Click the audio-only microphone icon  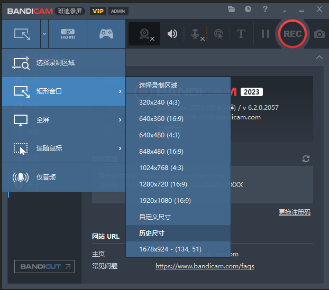(21, 177)
